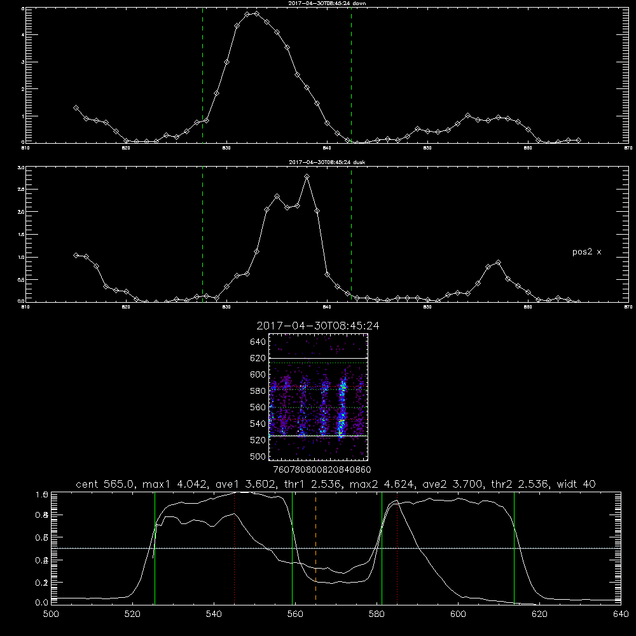Click the '0.0' label on bottom plot y-axis
This screenshot has width=636, height=636.
pos(41,603)
